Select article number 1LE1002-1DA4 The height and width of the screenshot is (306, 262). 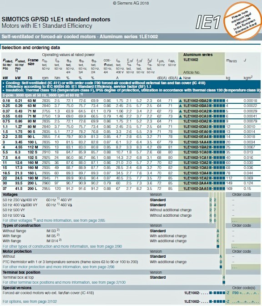pyautogui.click(x=196, y=173)
